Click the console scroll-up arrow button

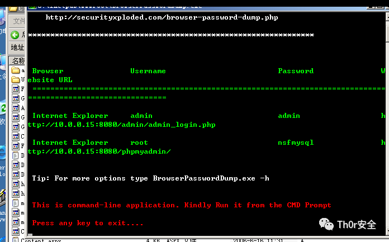pos(387,17)
